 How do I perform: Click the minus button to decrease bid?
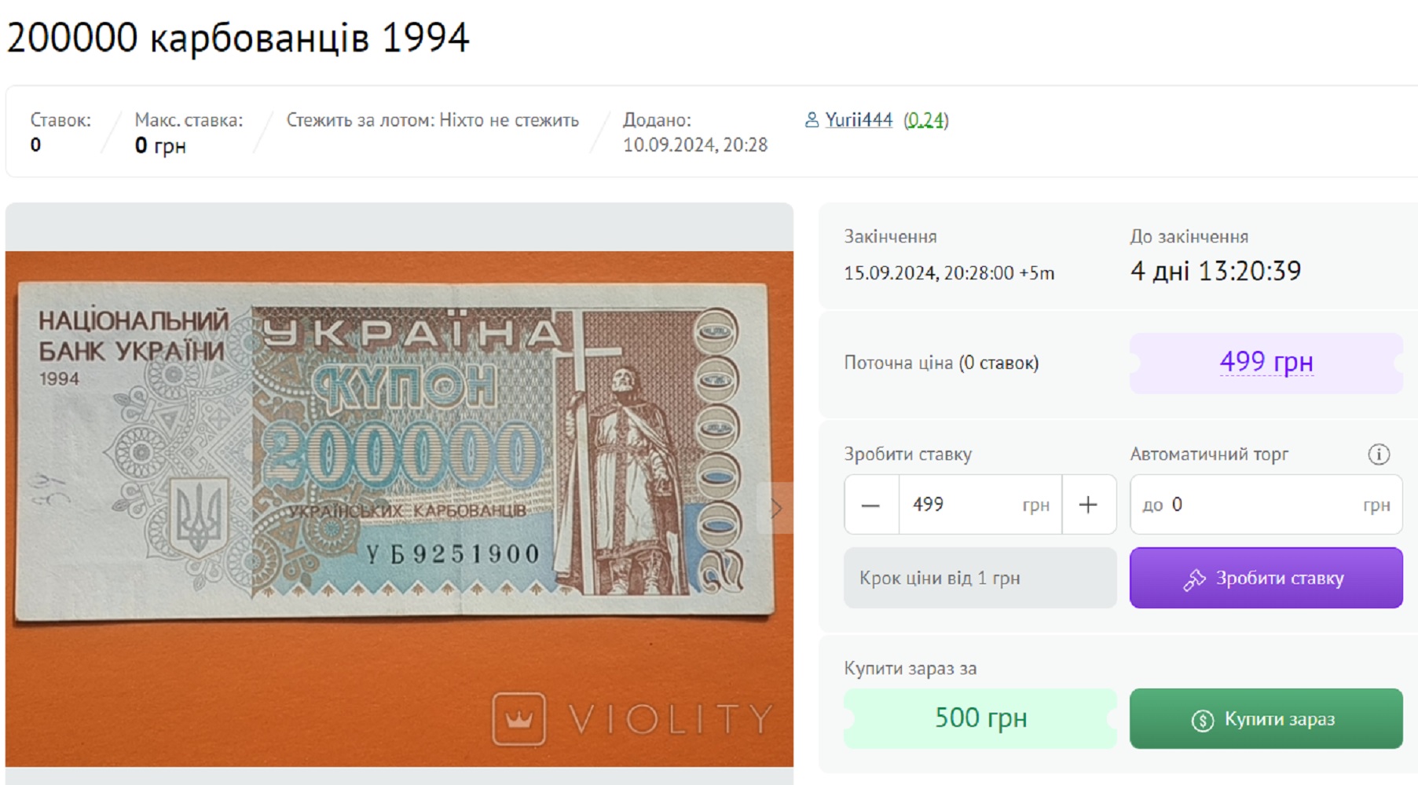[871, 505]
